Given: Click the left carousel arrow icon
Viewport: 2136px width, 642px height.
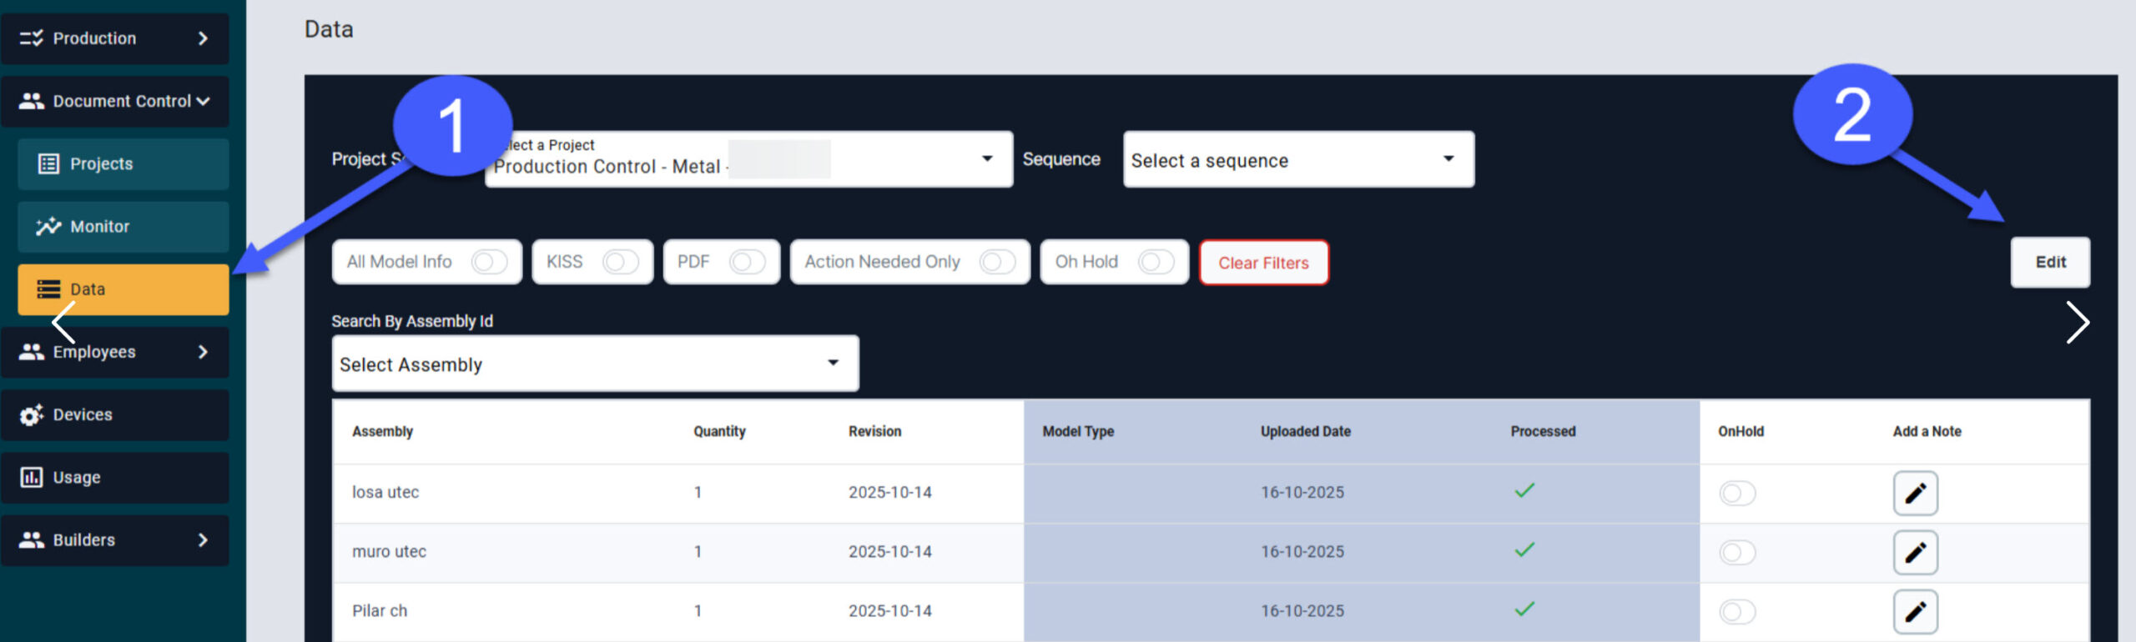Looking at the screenshot, I should click(64, 322).
